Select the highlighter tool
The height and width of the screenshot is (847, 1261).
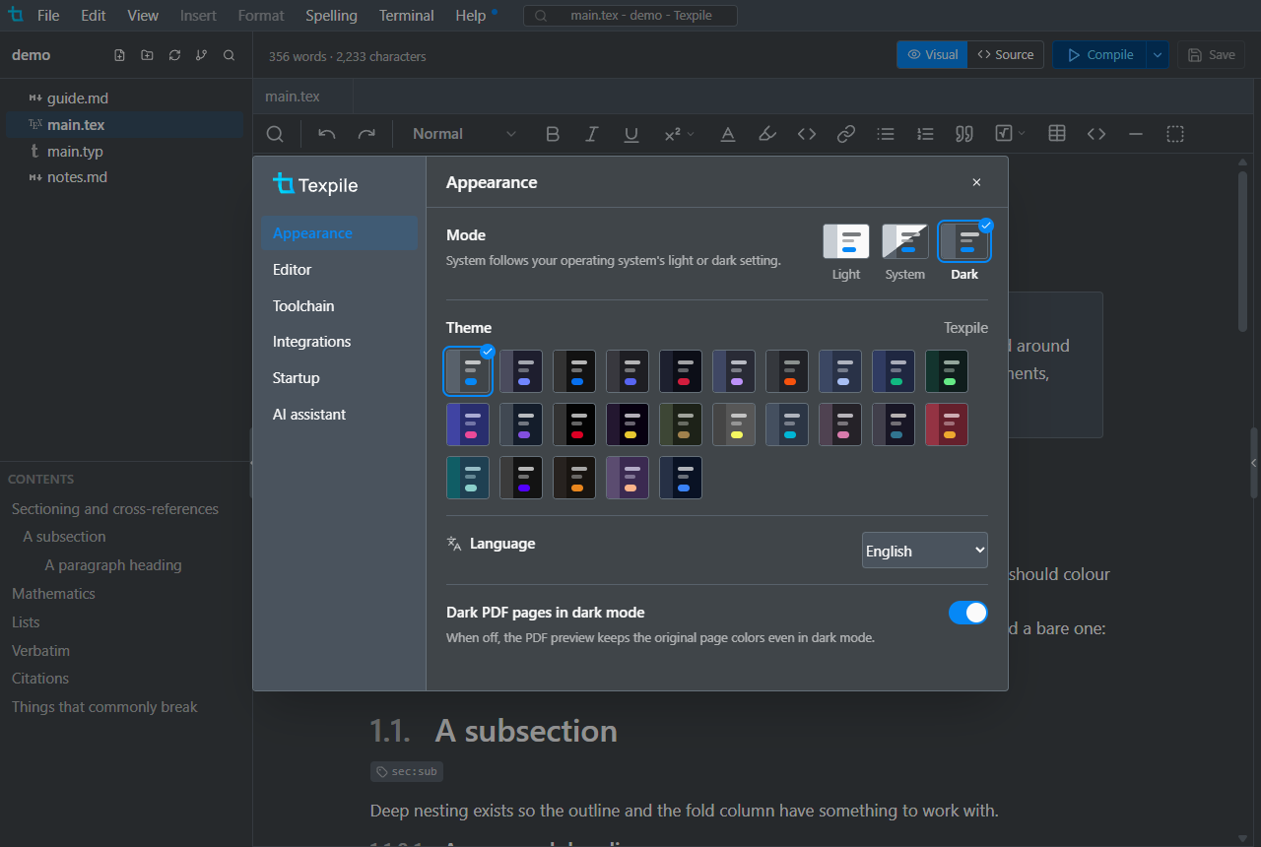coord(767,134)
